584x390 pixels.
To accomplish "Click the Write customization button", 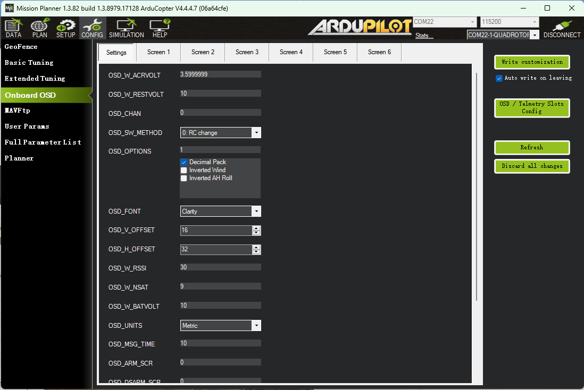I will tap(531, 62).
